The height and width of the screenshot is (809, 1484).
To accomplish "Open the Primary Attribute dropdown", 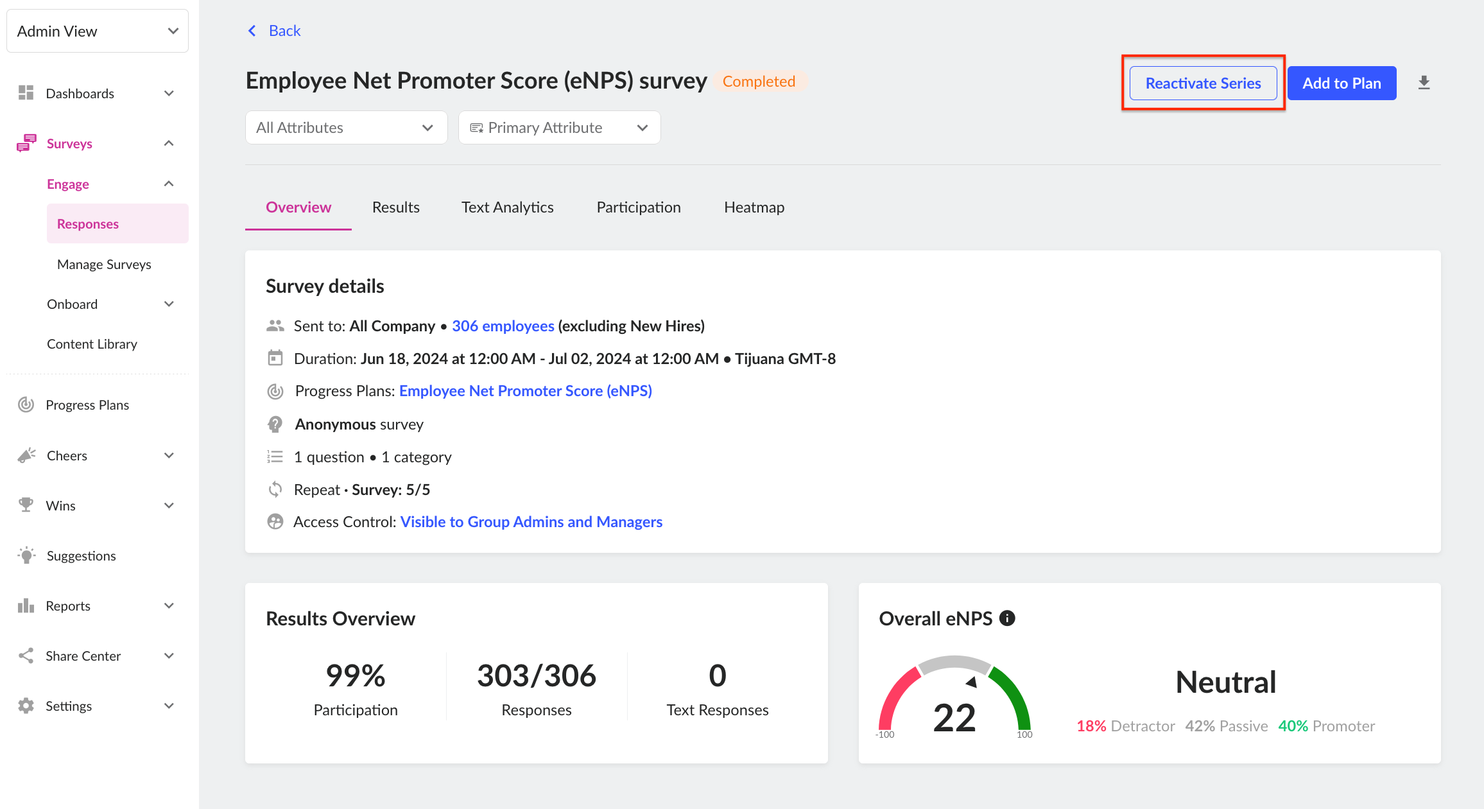I will click(x=560, y=128).
